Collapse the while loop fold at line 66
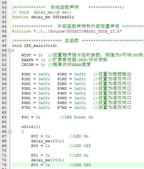The height and width of the screenshot is (169, 144). click(x=10, y=131)
